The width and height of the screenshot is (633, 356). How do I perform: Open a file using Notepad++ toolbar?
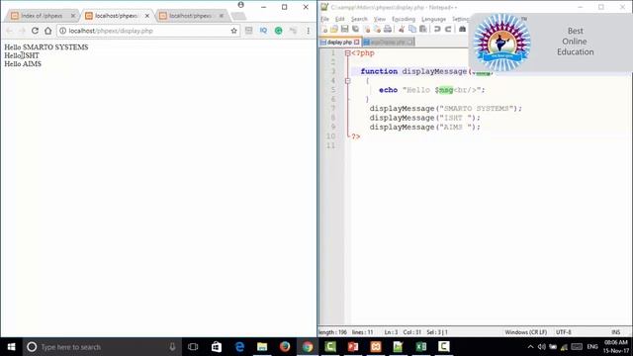pyautogui.click(x=334, y=29)
